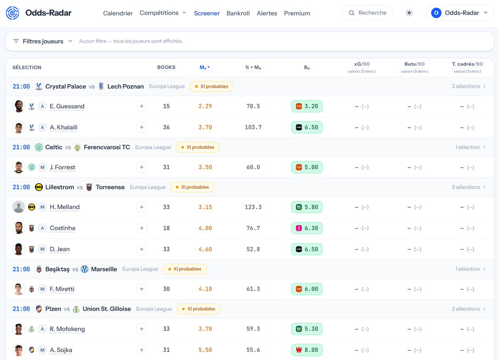499x360 pixels.
Task: Open the Screener tab
Action: (207, 13)
